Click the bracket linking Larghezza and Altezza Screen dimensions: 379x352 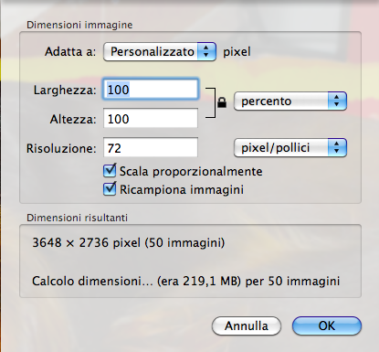point(211,102)
